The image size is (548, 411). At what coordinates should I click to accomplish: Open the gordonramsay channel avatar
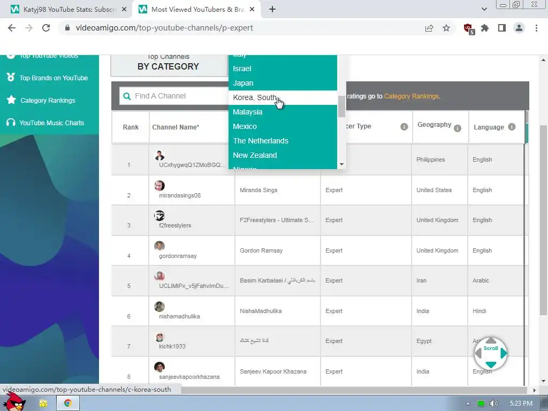coord(159,246)
